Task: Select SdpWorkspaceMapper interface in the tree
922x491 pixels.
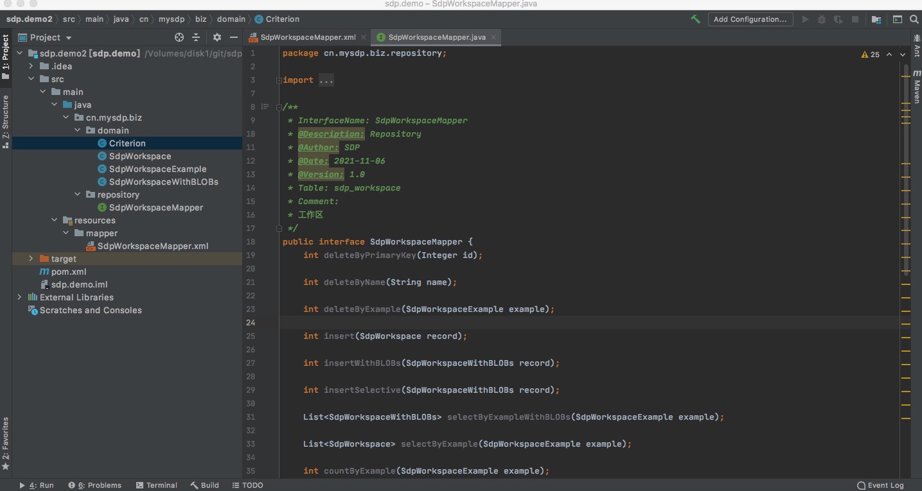Action: point(150,207)
